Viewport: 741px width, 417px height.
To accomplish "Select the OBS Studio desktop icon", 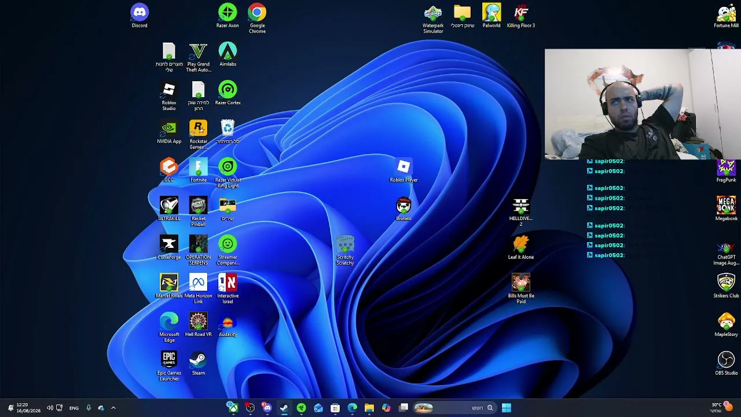I will pos(726,364).
